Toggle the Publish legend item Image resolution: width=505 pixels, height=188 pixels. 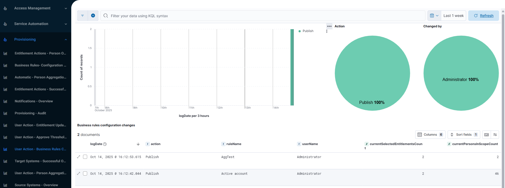click(308, 31)
